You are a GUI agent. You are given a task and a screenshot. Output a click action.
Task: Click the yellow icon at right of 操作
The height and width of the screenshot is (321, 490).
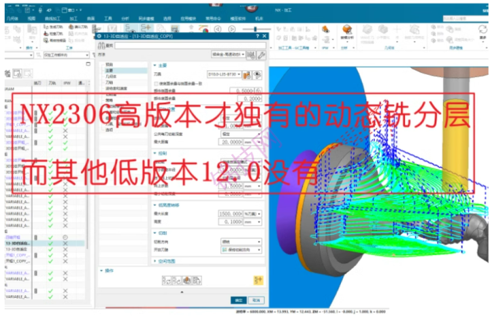click(x=258, y=279)
